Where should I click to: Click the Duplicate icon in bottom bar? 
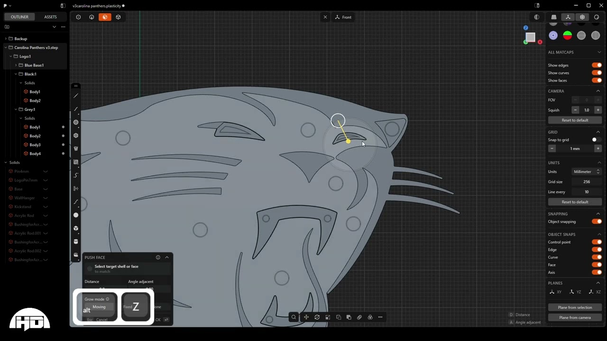[x=339, y=317]
